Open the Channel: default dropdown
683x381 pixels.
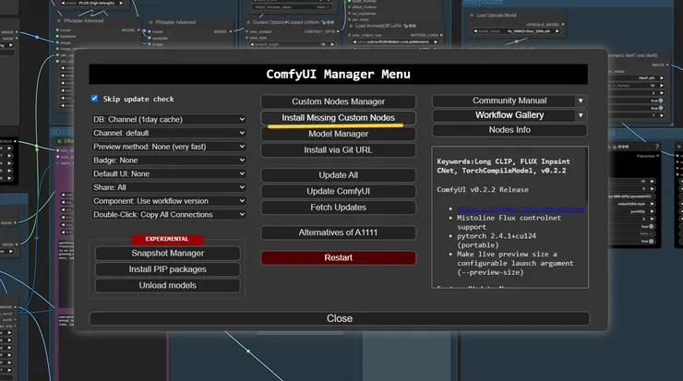(x=169, y=133)
